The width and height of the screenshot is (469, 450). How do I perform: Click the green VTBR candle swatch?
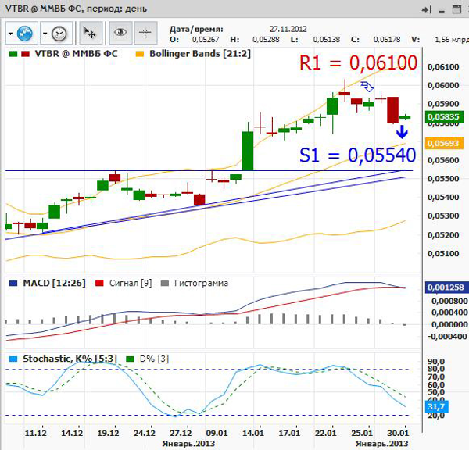(x=13, y=54)
